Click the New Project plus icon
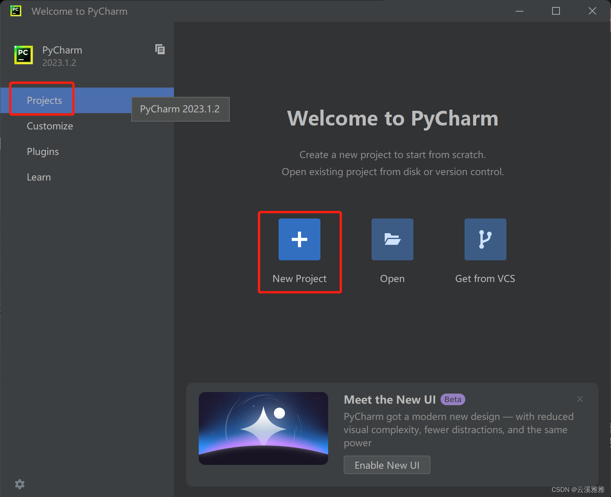 point(299,239)
